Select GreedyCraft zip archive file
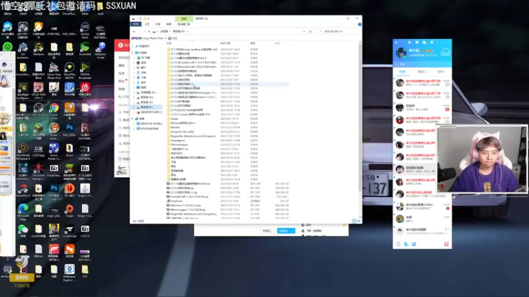This screenshot has height=297, width=529. (x=228, y=197)
